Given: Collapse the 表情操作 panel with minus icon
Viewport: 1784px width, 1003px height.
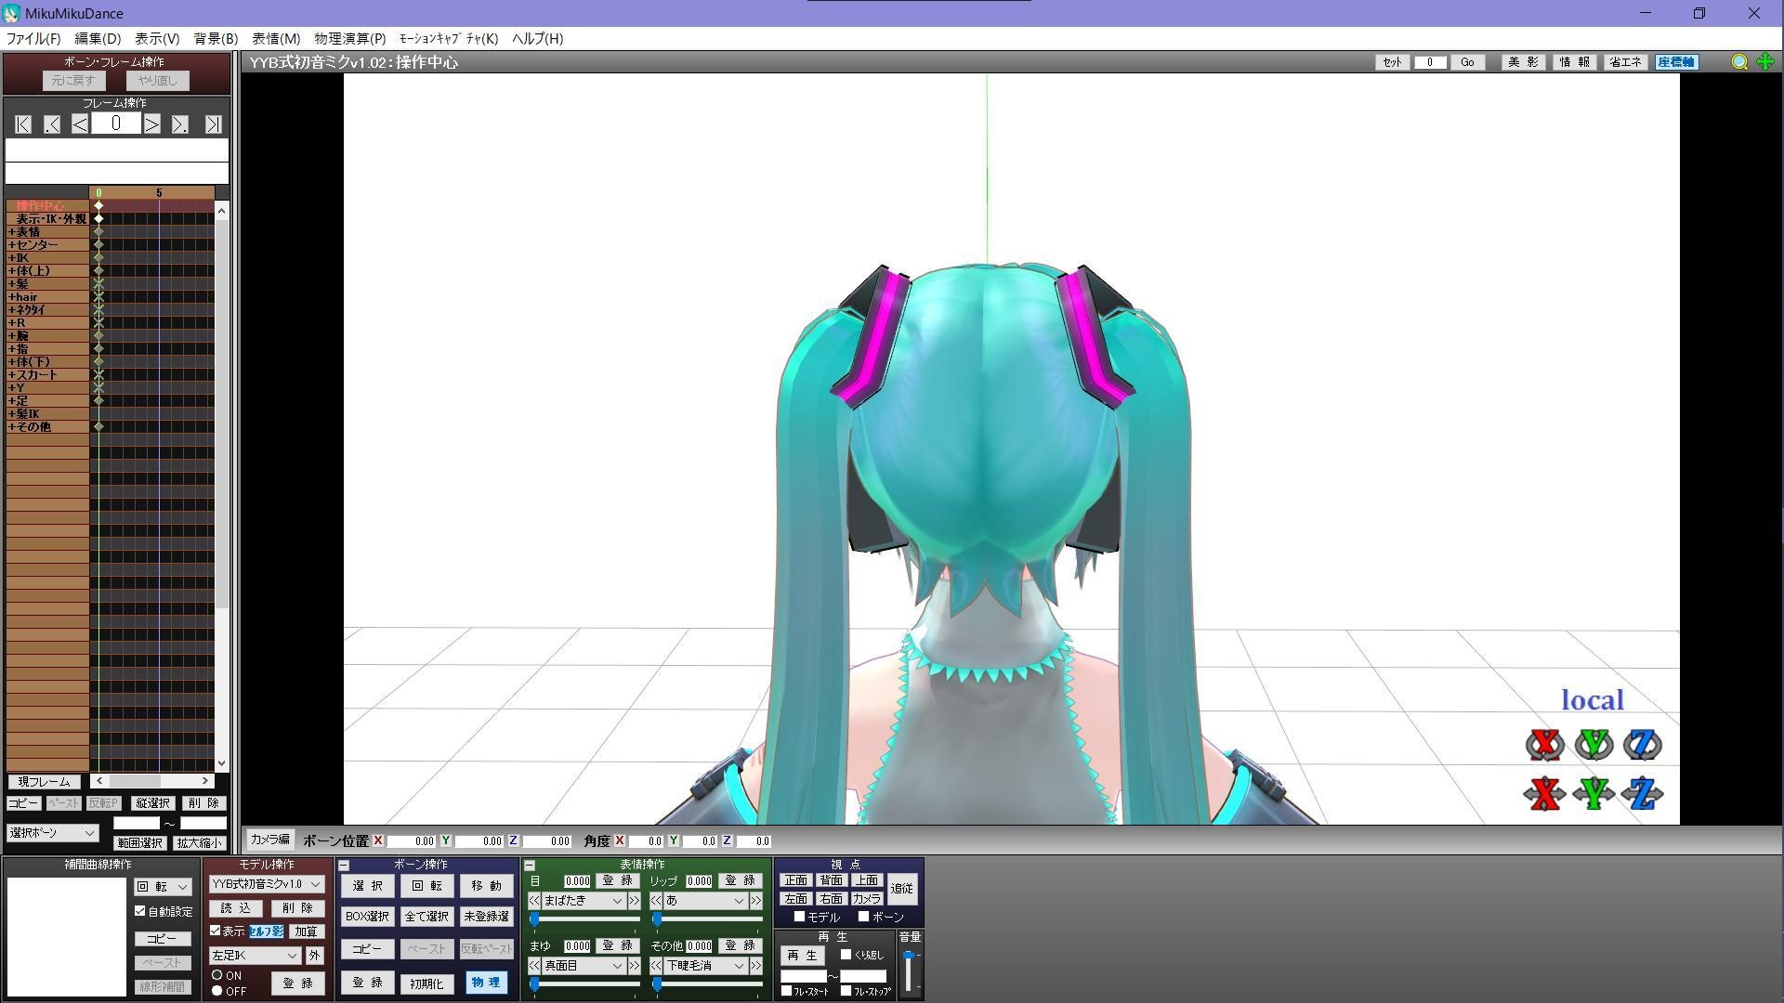Looking at the screenshot, I should 530,866.
